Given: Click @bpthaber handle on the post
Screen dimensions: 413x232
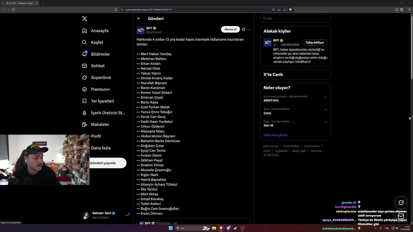Looking at the screenshot, I should click(x=154, y=32).
